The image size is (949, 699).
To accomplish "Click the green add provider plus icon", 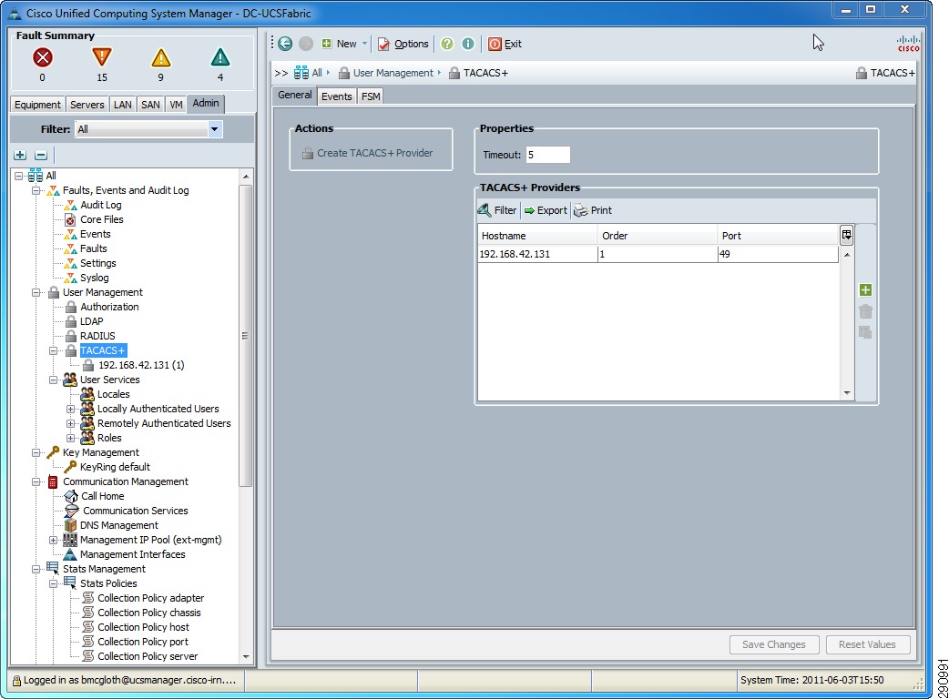I will point(865,290).
